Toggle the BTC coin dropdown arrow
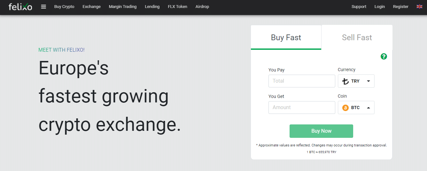The height and width of the screenshot is (171, 427). tap(369, 108)
